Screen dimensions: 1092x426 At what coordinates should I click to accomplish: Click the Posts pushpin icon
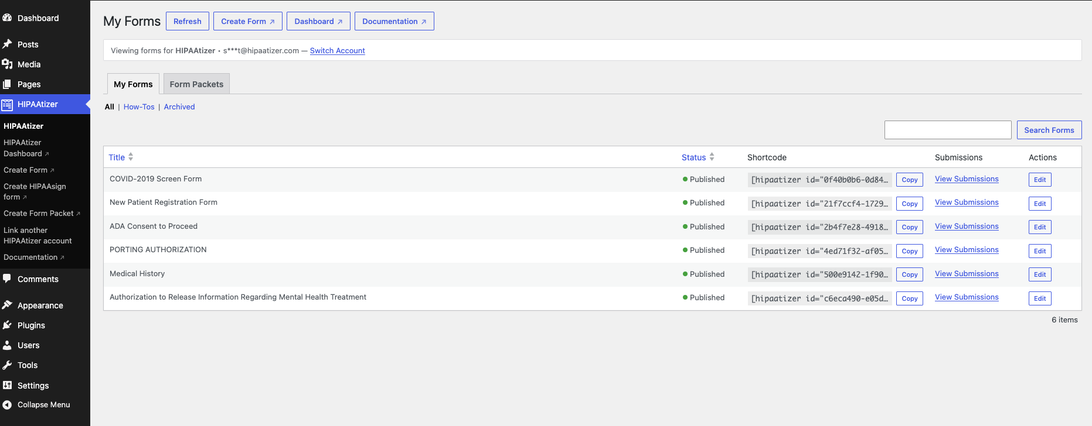click(x=7, y=44)
